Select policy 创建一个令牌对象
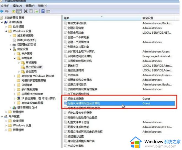 (78, 37)
